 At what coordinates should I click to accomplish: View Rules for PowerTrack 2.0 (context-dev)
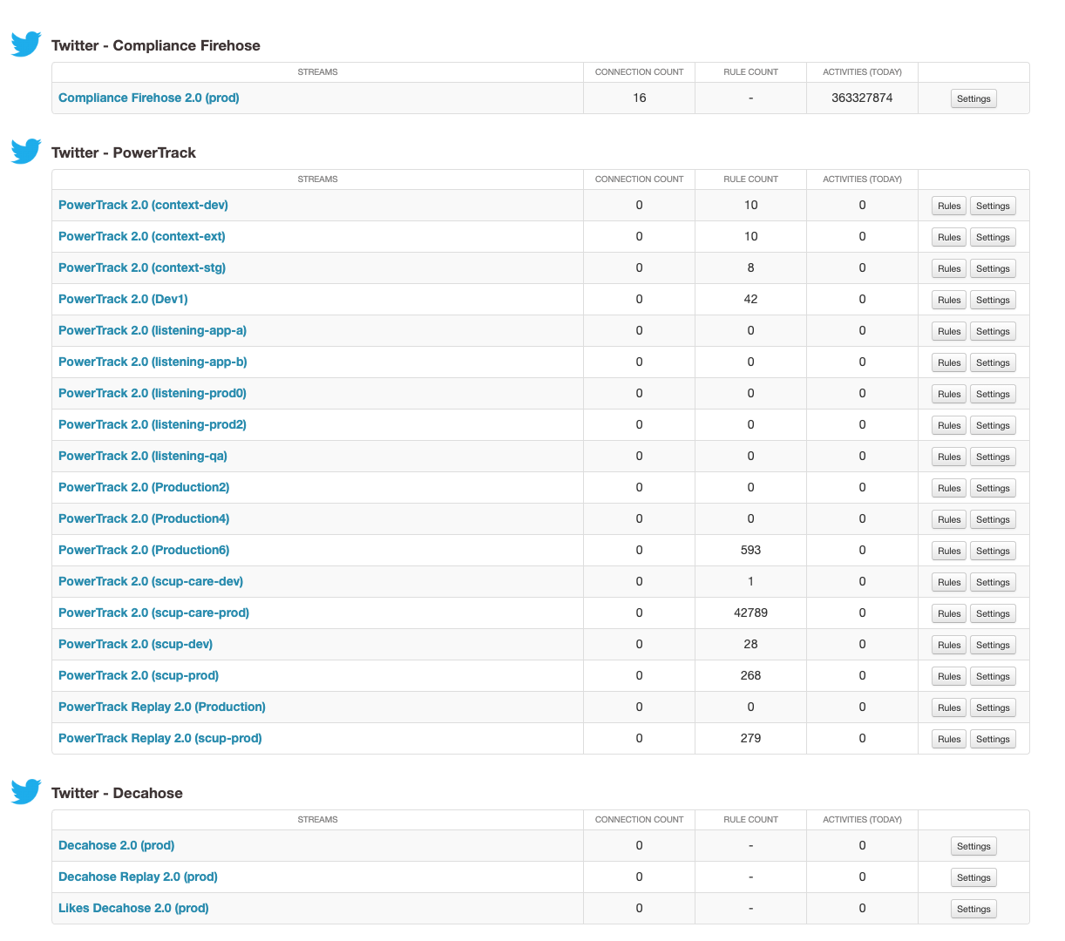[949, 206]
